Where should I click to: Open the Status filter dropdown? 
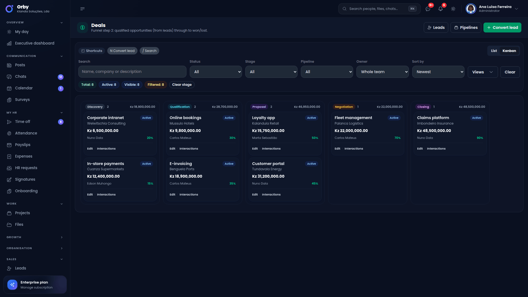click(216, 72)
